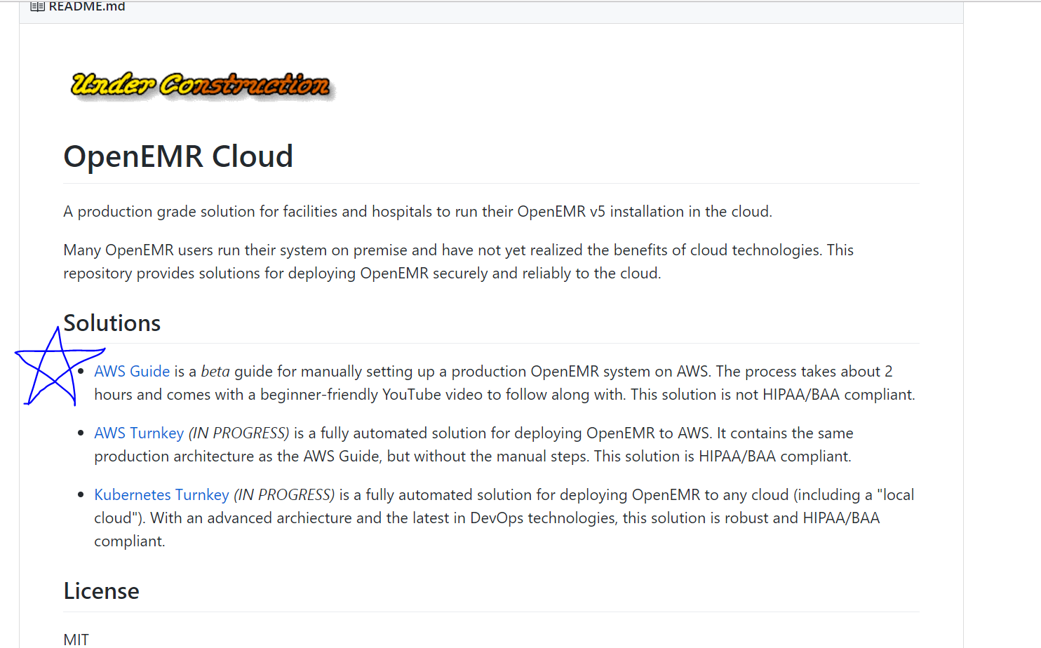Screen dimensions: 1041x648
Task: Click the divider line under Solutions
Action: pyautogui.click(x=491, y=343)
